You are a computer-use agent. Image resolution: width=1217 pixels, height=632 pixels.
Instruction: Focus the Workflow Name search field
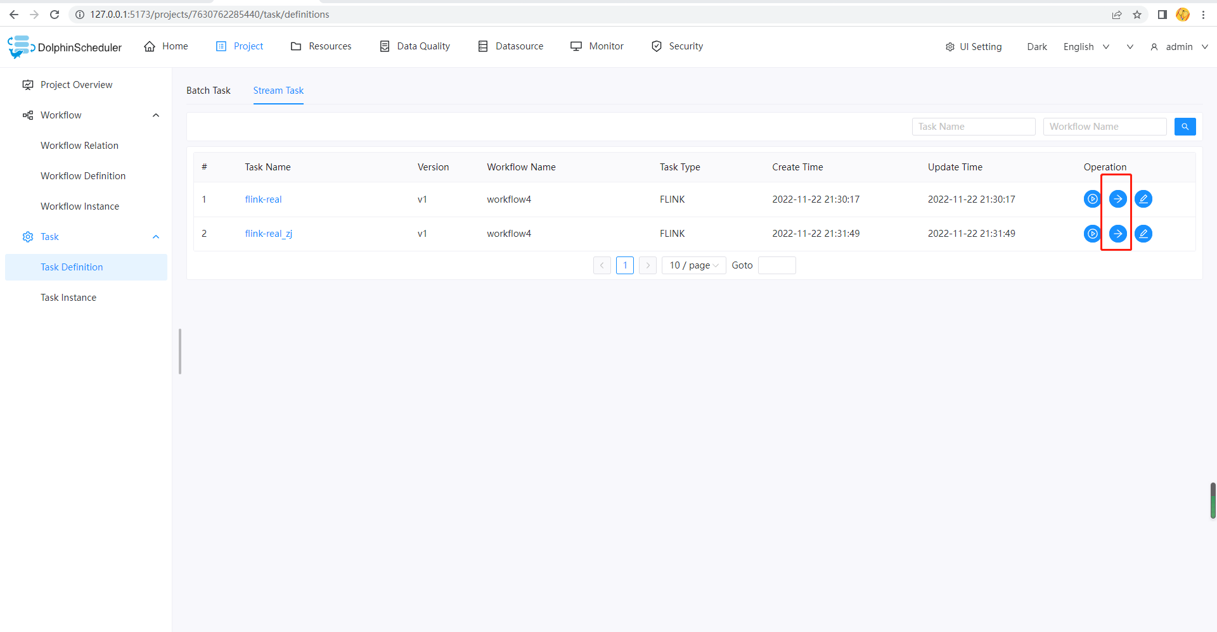(1105, 127)
